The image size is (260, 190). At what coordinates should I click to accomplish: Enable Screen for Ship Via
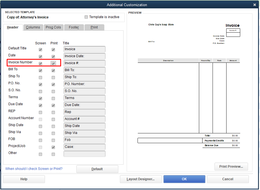(x=40, y=133)
